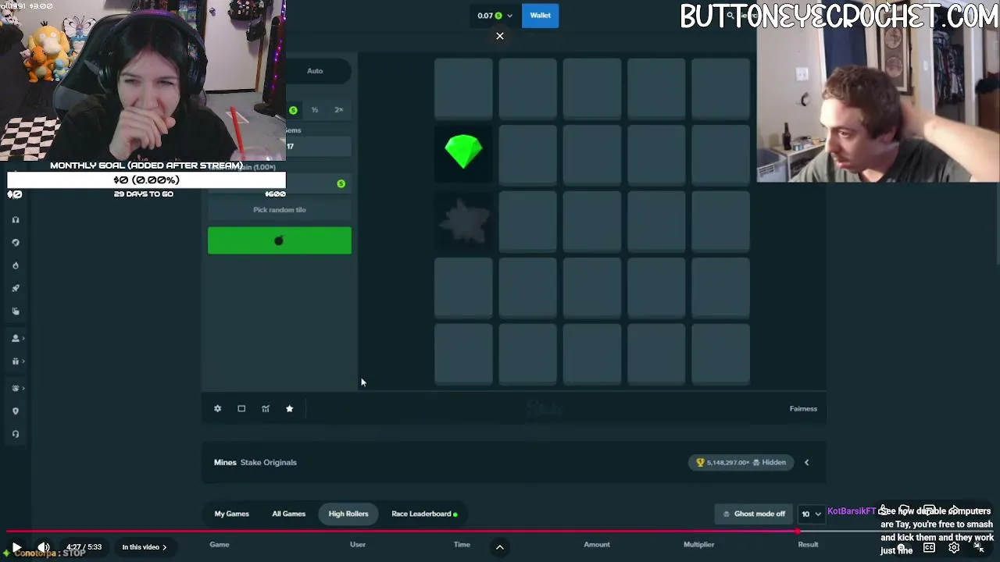The width and height of the screenshot is (1000, 562).
Task: Click the fire icon in the sidebar
Action: click(x=15, y=265)
